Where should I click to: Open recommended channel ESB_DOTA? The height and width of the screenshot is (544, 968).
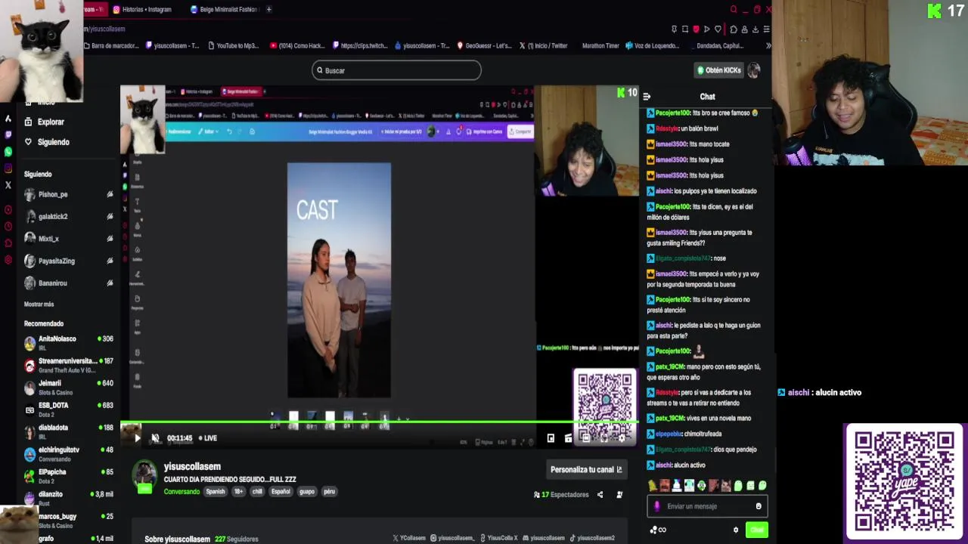pyautogui.click(x=68, y=410)
